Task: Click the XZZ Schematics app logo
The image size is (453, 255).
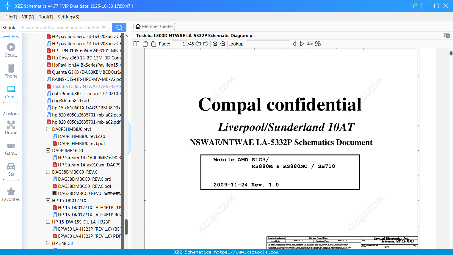Action: pos(7,6)
